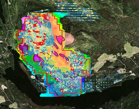Select the white clearing patch near southwest shore
The height and width of the screenshot is (109, 139).
coord(33,77)
